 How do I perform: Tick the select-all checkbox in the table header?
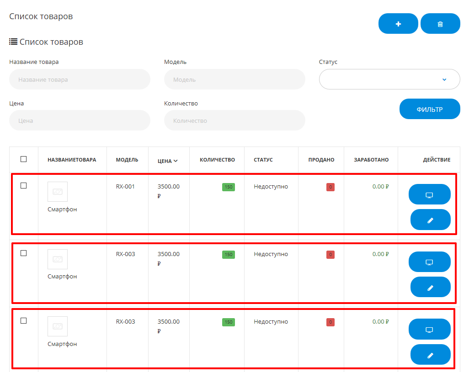pyautogui.click(x=24, y=159)
